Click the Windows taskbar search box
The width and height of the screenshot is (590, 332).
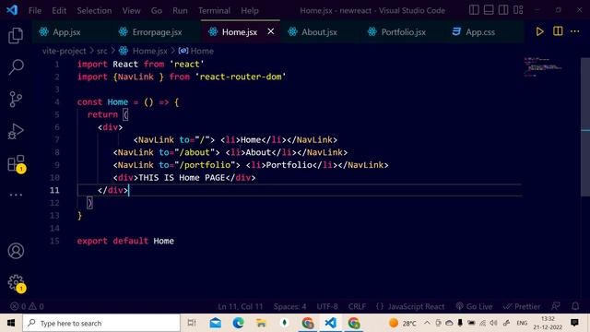(101, 323)
